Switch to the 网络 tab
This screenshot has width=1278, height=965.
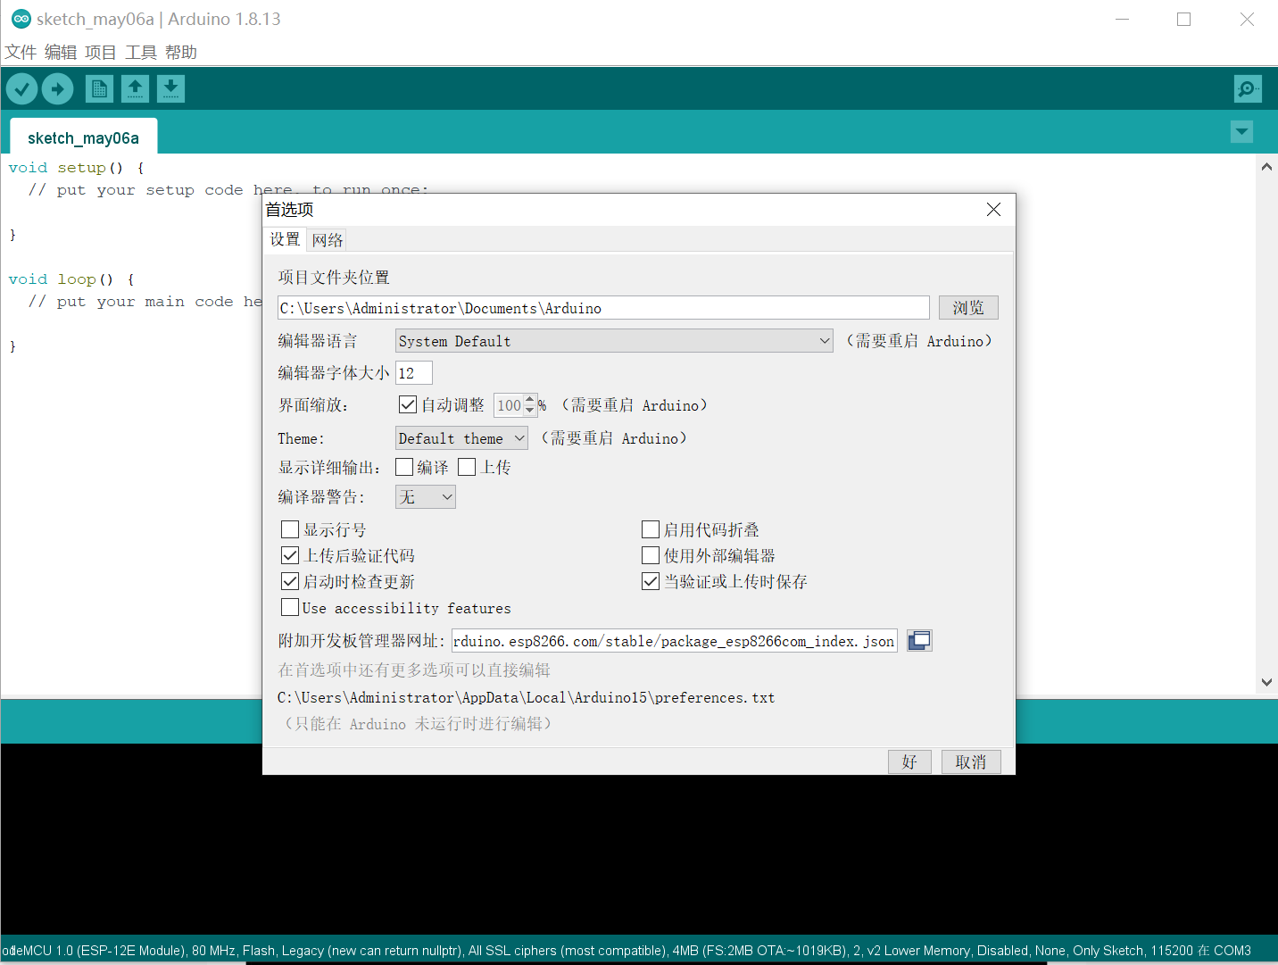(x=328, y=239)
